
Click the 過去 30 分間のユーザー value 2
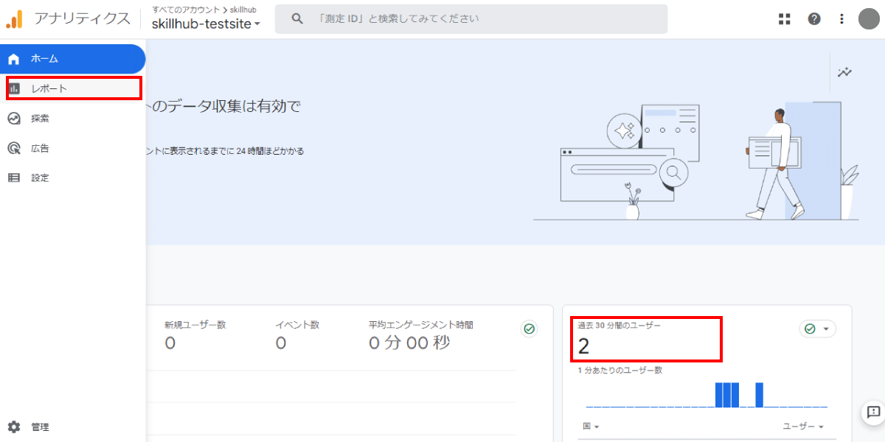coord(583,346)
